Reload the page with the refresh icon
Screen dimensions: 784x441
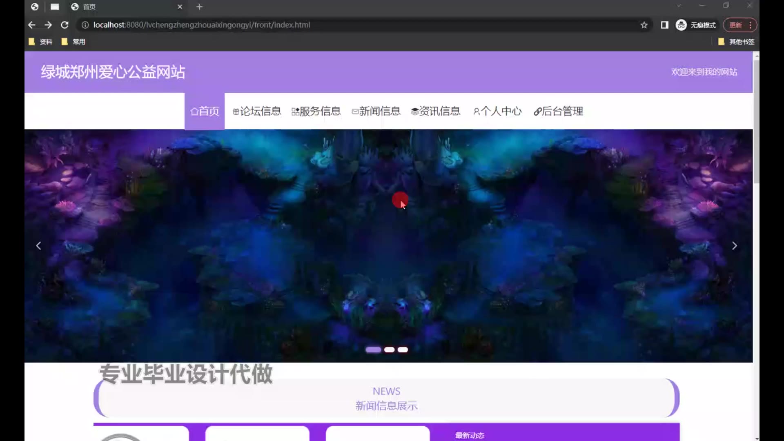[x=65, y=25]
